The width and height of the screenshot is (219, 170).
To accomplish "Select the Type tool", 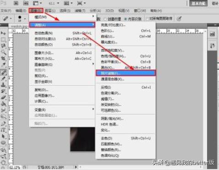I will [x=3, y=130].
